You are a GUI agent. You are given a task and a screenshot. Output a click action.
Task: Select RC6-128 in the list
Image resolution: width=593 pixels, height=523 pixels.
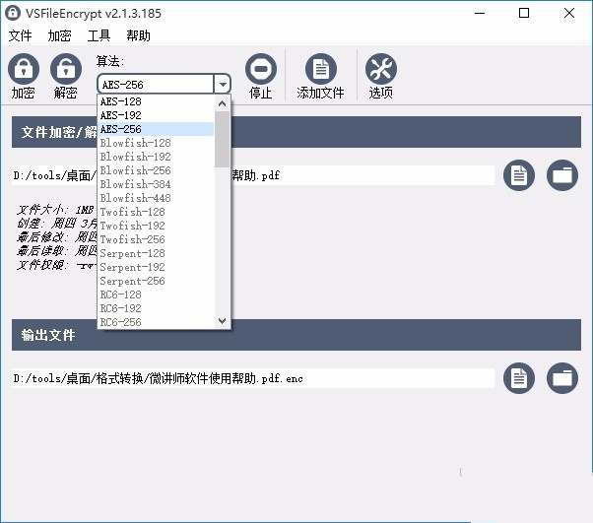click(x=156, y=294)
